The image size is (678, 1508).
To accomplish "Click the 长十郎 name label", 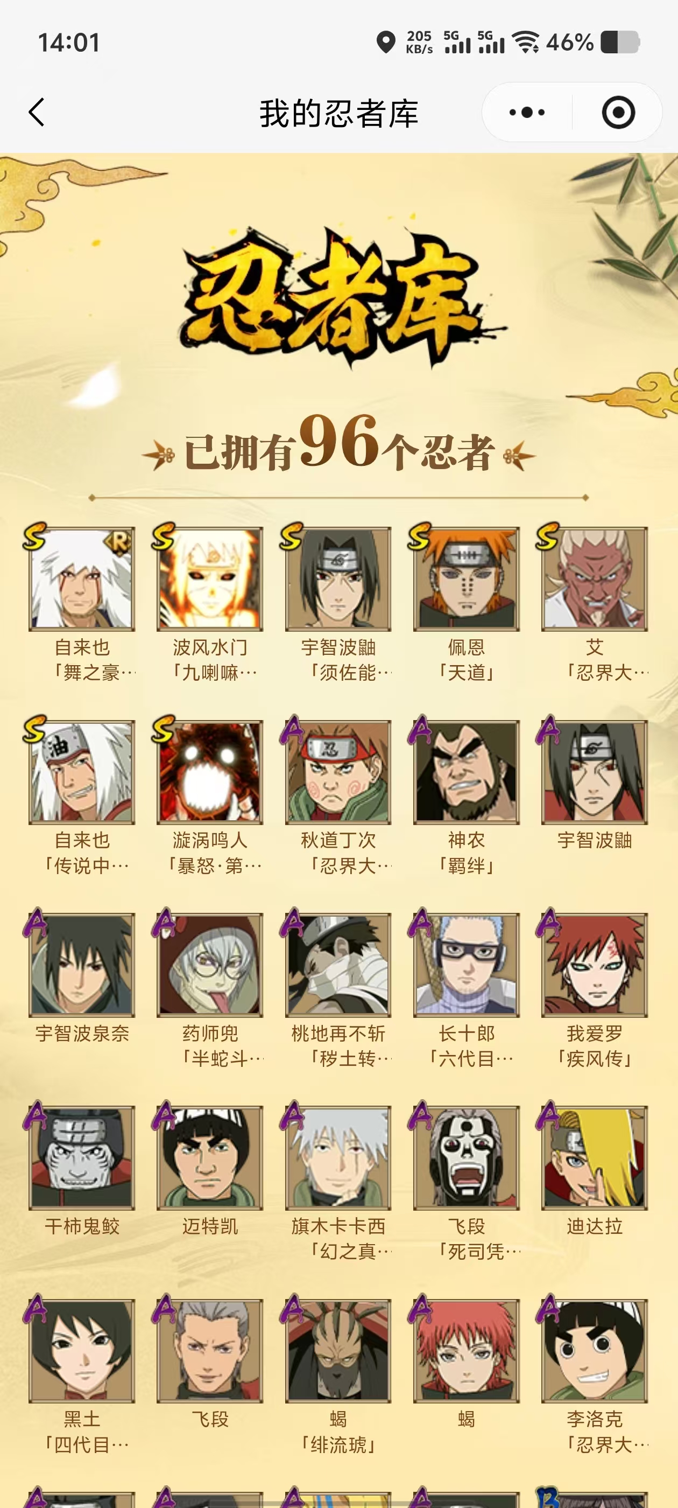I will (x=466, y=1033).
